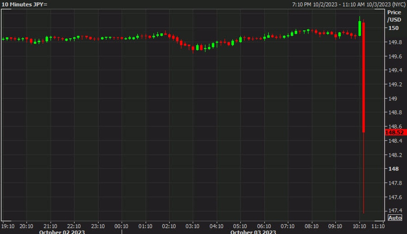Click the 147.8 price axis label
Screen dimensions: 407x234
coord(395,183)
